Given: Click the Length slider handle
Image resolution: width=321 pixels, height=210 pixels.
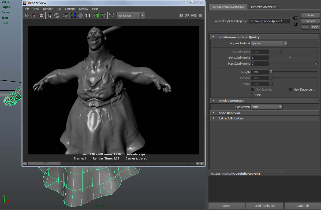Looking at the screenshot, I should (x=271, y=72).
